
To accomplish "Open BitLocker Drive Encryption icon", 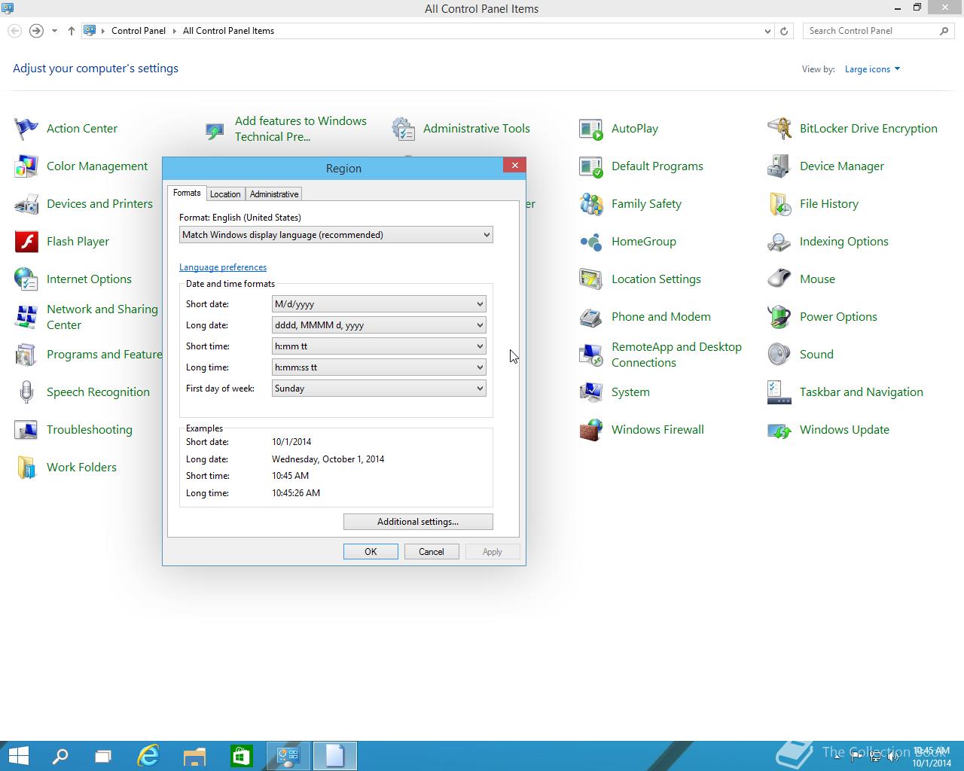I will (779, 129).
